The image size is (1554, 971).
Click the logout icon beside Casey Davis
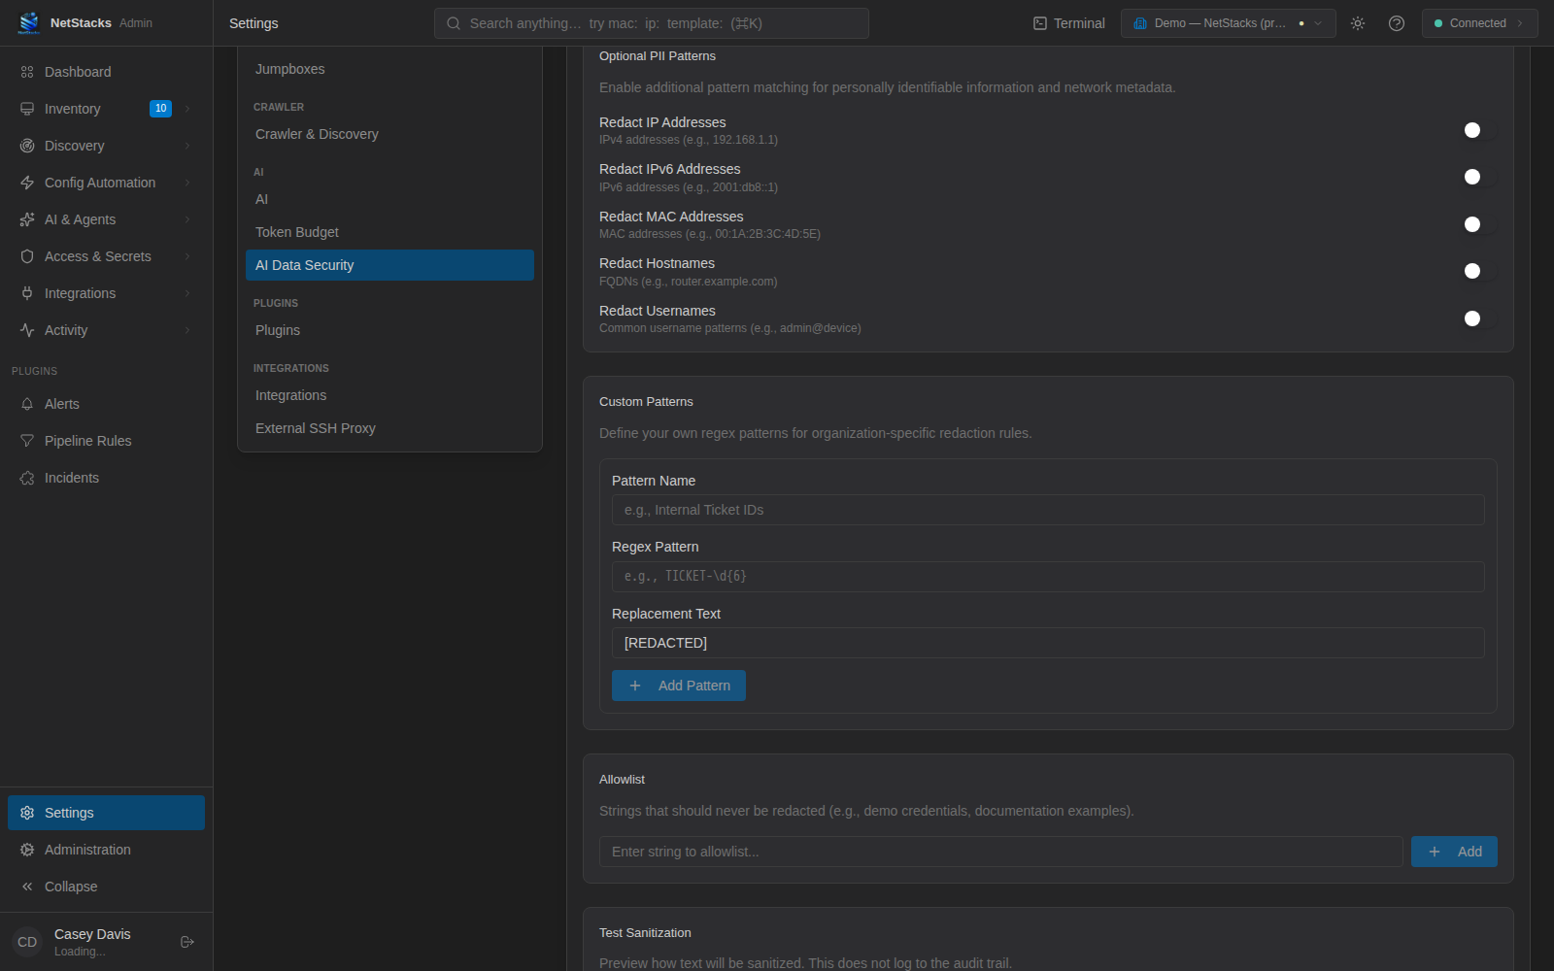tap(187, 942)
